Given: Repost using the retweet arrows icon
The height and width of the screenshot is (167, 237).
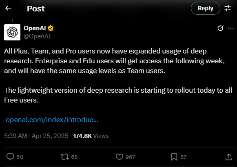Looking at the screenshot, I should (x=65, y=157).
